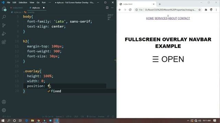Click the ☰ OPEN button on the page

click(168, 59)
